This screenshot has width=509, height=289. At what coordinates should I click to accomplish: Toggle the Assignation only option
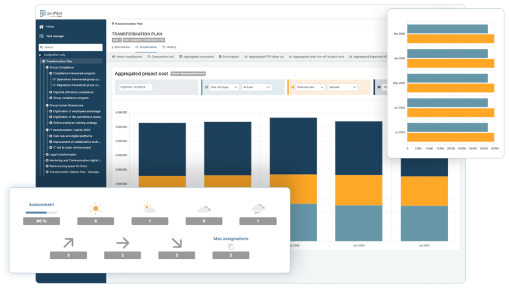click(39, 55)
